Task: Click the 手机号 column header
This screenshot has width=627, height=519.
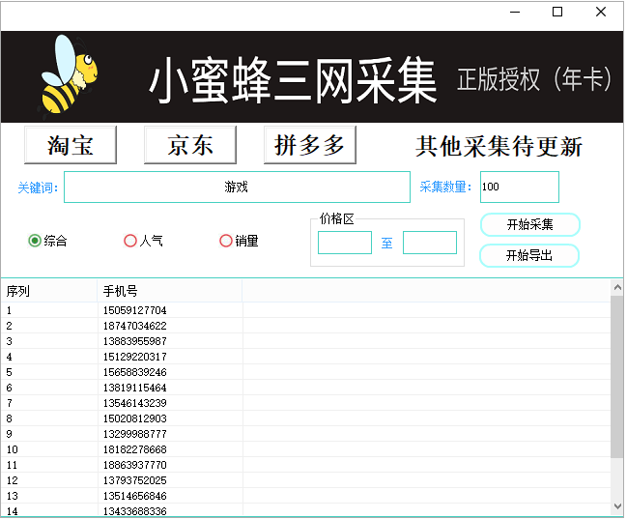Action: coord(169,290)
